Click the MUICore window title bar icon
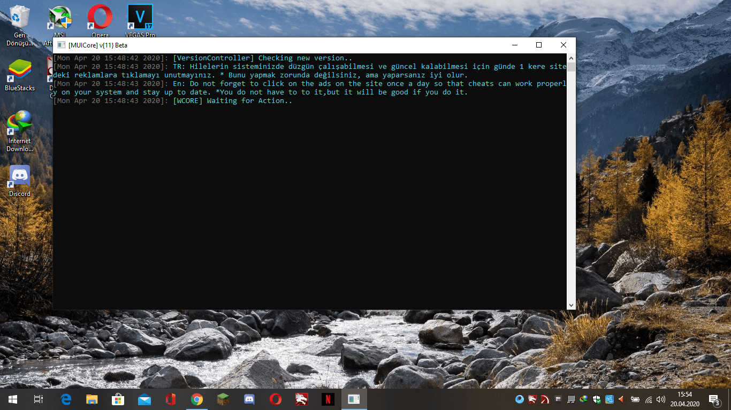 click(x=61, y=45)
